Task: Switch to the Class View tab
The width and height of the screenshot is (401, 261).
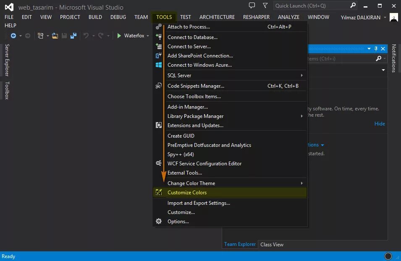Action: (x=272, y=244)
